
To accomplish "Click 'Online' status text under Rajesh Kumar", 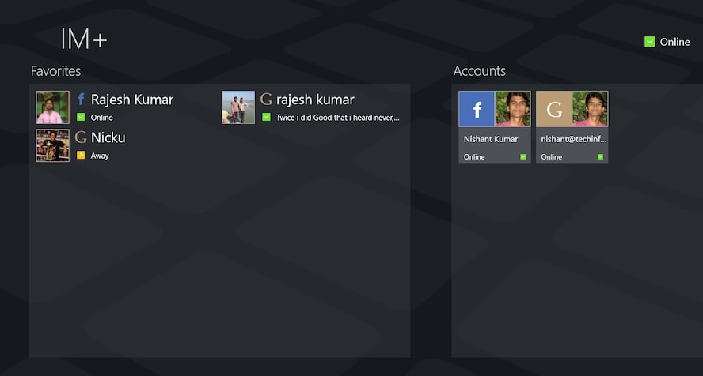I will coord(102,118).
